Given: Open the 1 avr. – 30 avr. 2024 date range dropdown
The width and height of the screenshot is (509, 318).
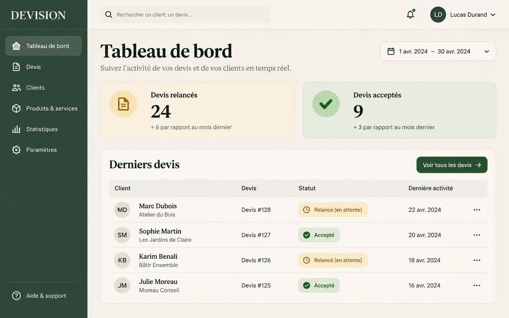Looking at the screenshot, I should [x=438, y=51].
